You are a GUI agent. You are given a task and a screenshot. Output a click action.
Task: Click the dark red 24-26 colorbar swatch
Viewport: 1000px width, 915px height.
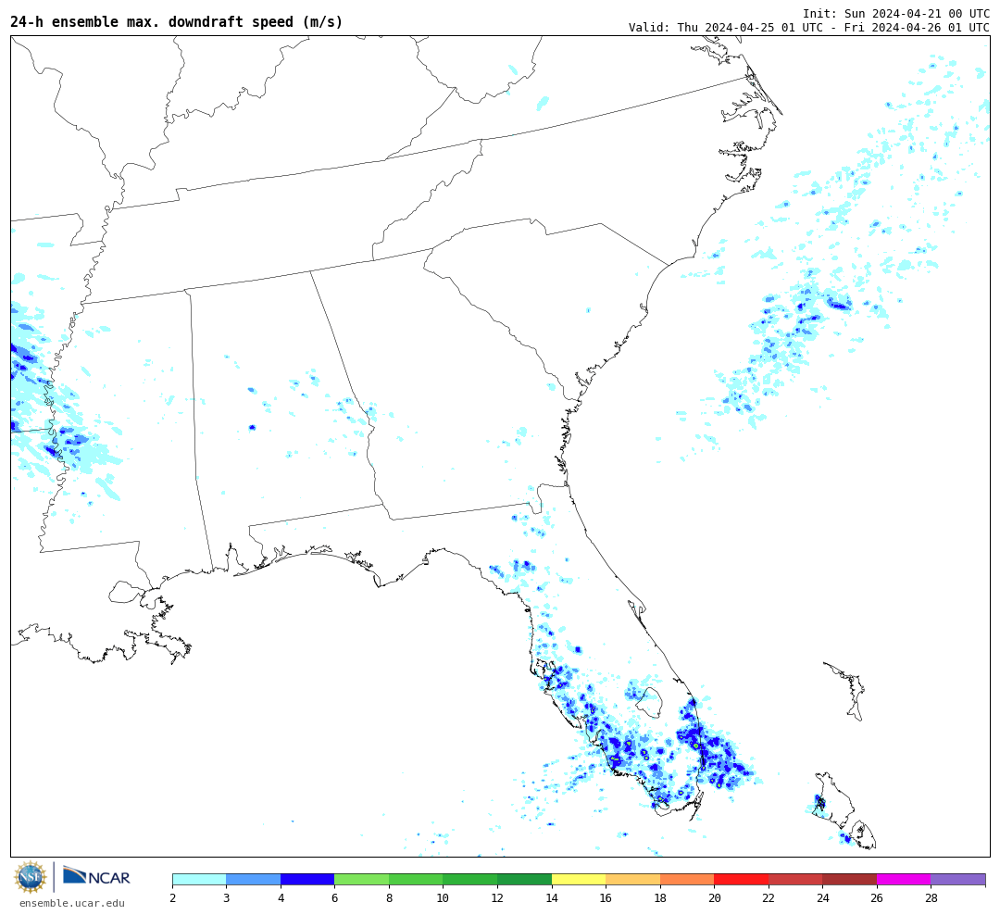pos(849,879)
